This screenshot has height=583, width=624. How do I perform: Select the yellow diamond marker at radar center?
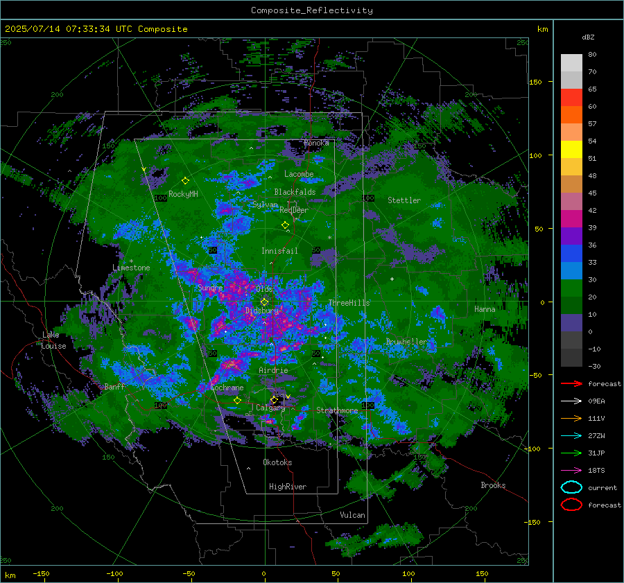[264, 302]
